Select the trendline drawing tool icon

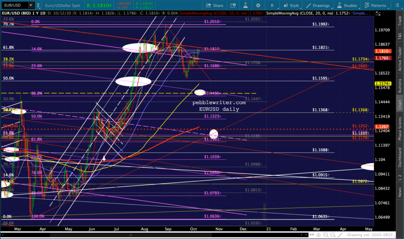point(340,235)
